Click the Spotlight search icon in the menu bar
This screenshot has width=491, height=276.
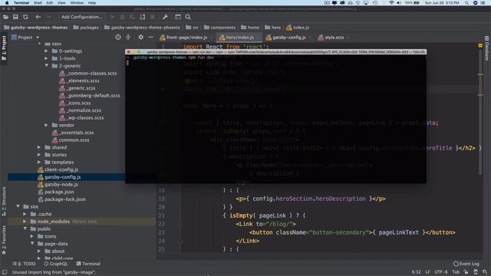466,3
